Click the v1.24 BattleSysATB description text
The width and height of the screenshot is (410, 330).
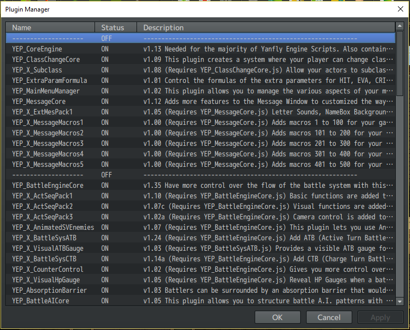(x=268, y=238)
